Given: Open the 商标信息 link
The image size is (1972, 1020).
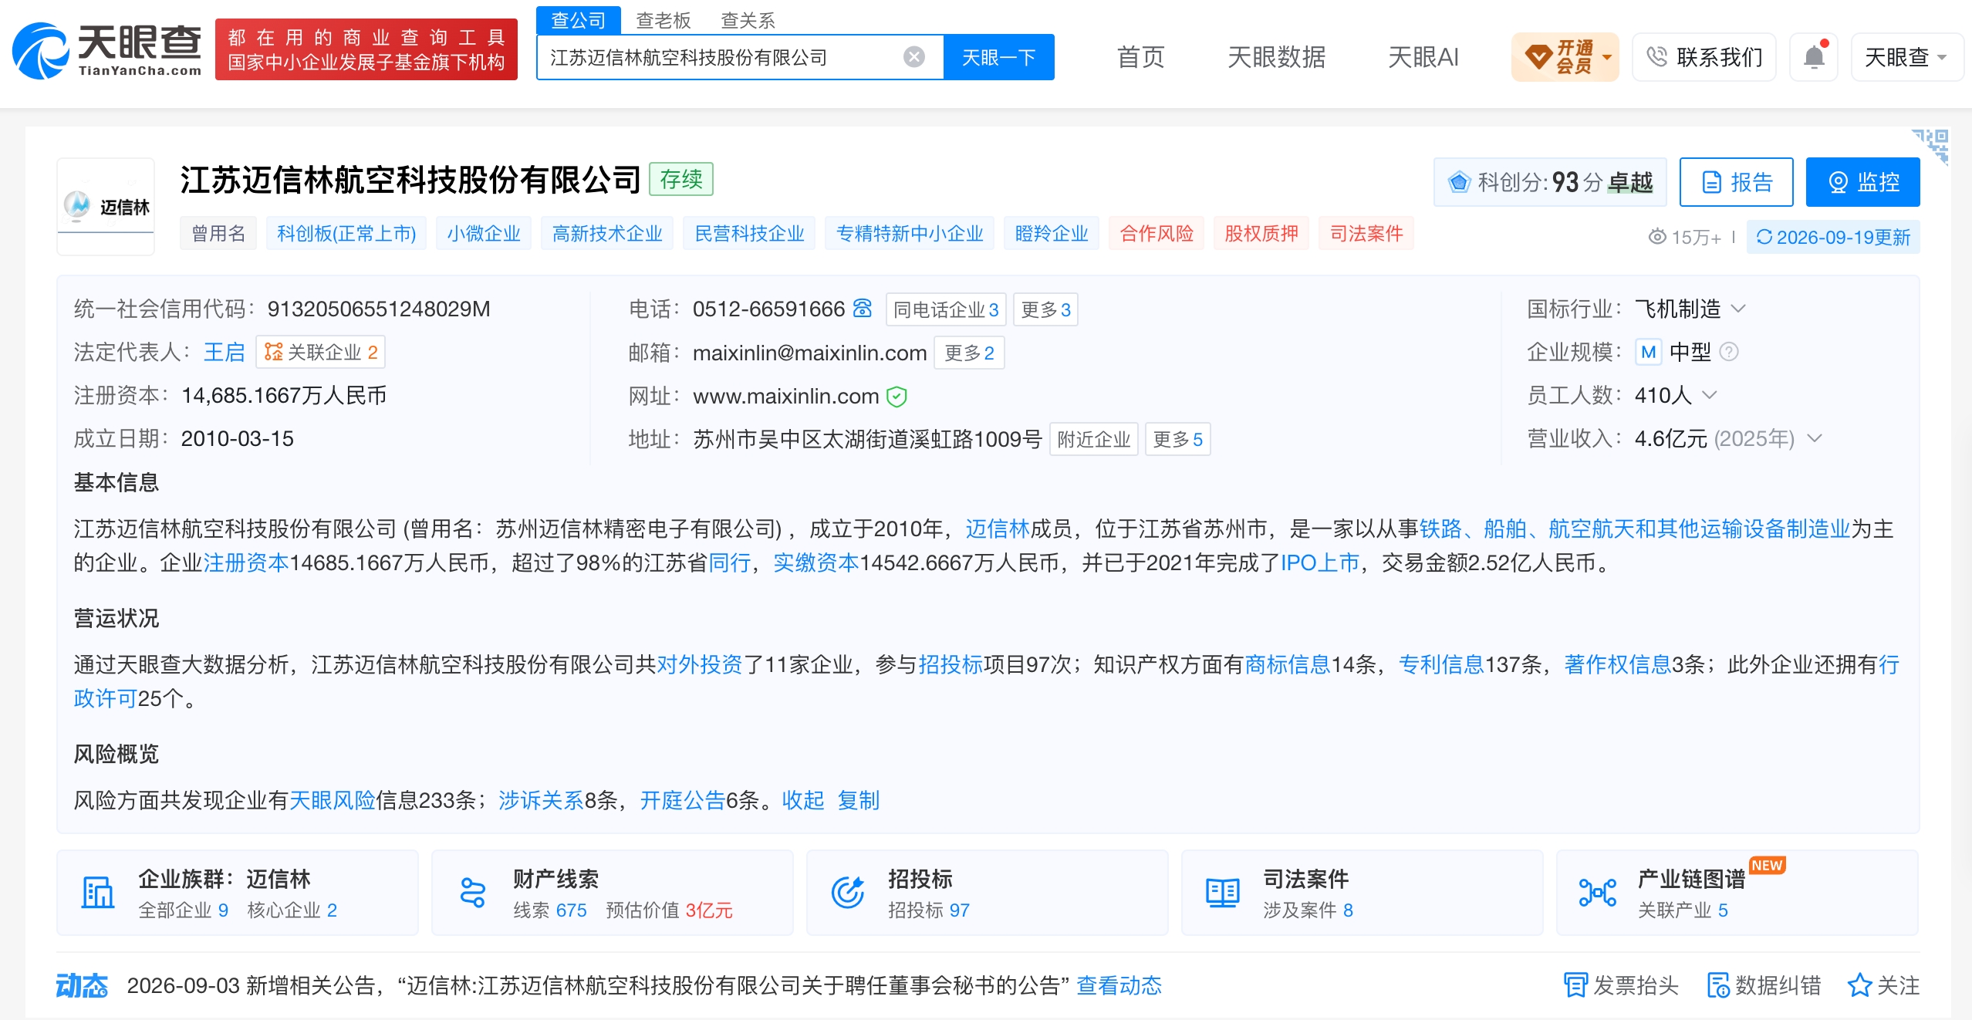Looking at the screenshot, I should [1288, 664].
